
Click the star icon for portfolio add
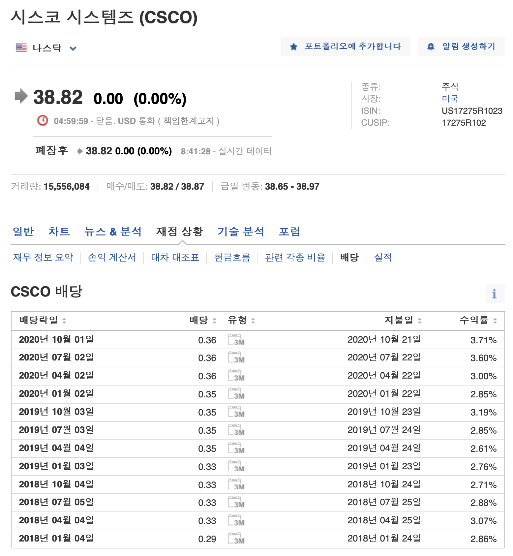click(293, 47)
